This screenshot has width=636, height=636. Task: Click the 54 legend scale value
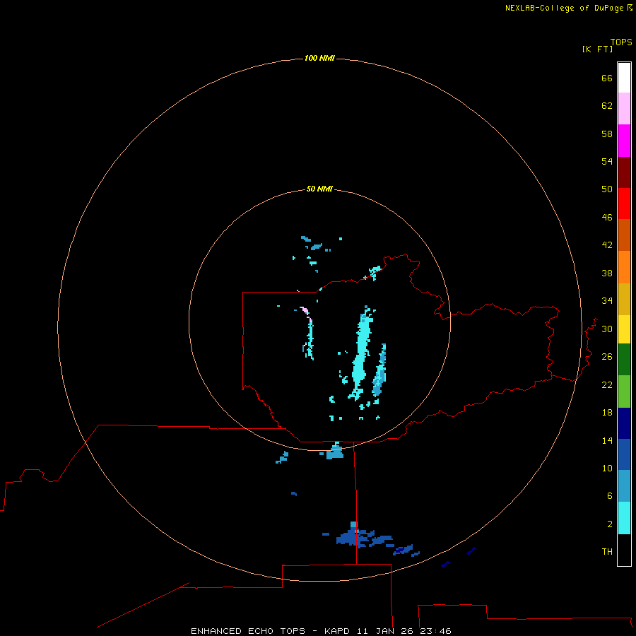click(607, 161)
